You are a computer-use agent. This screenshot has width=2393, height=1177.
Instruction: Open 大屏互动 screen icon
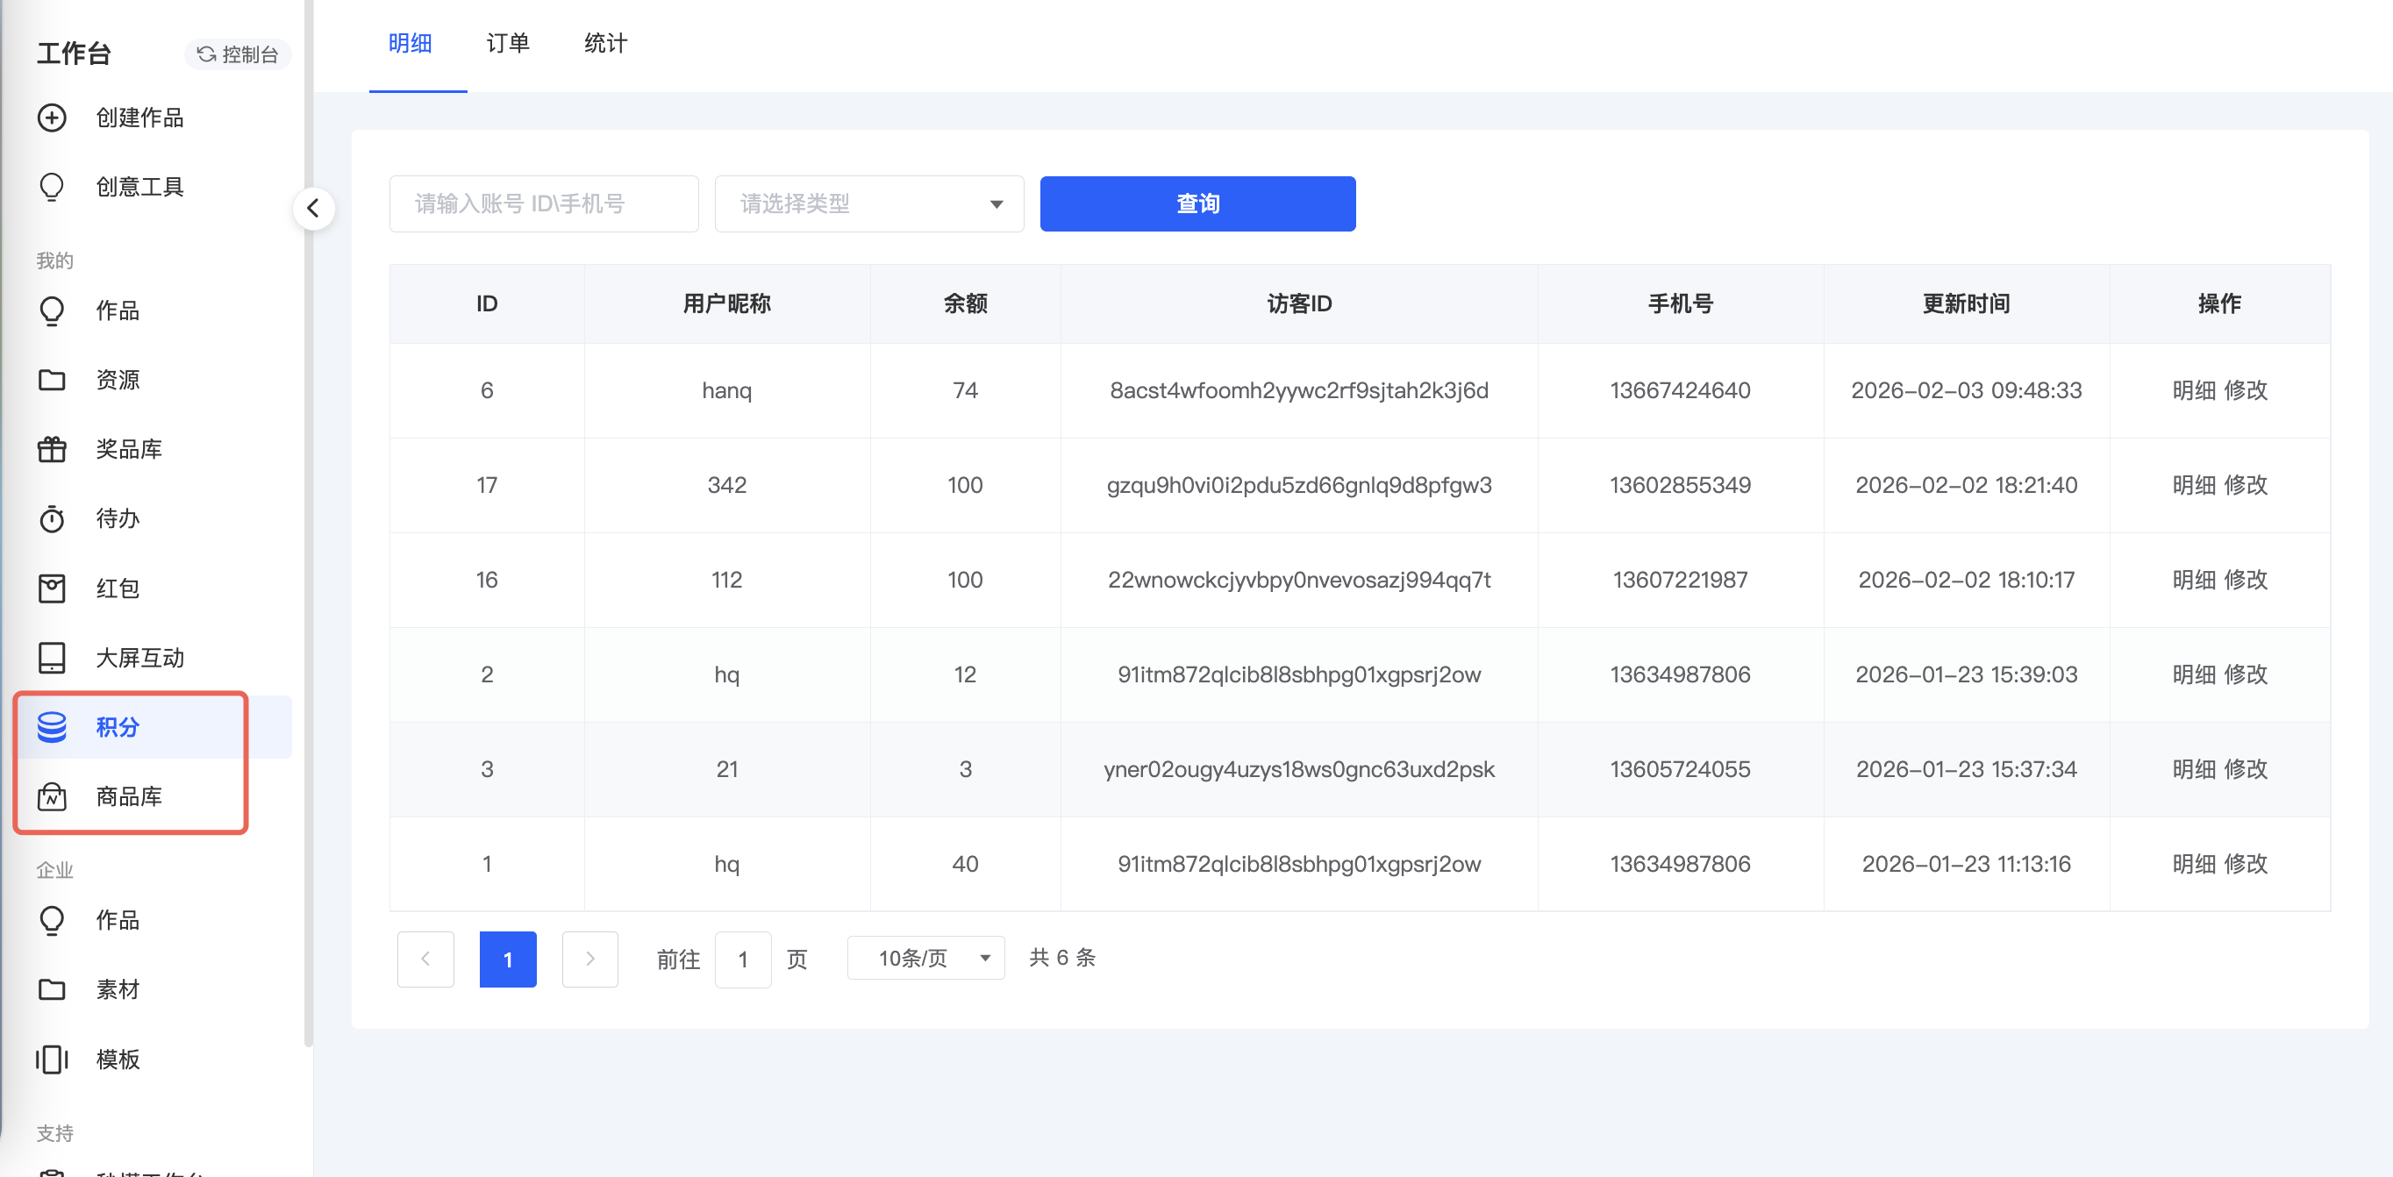point(52,658)
